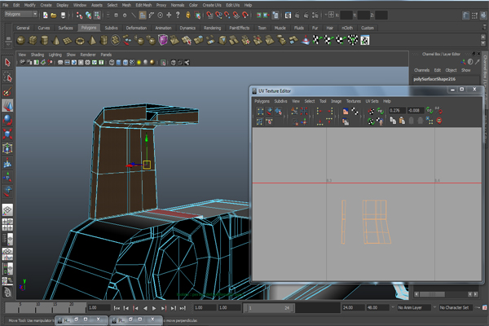The width and height of the screenshot is (489, 326).
Task: Select polySurfaceShape216 name in Channel Box
Action: (x=434, y=79)
